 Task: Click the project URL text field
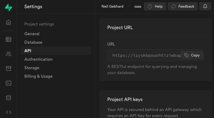click(156, 55)
